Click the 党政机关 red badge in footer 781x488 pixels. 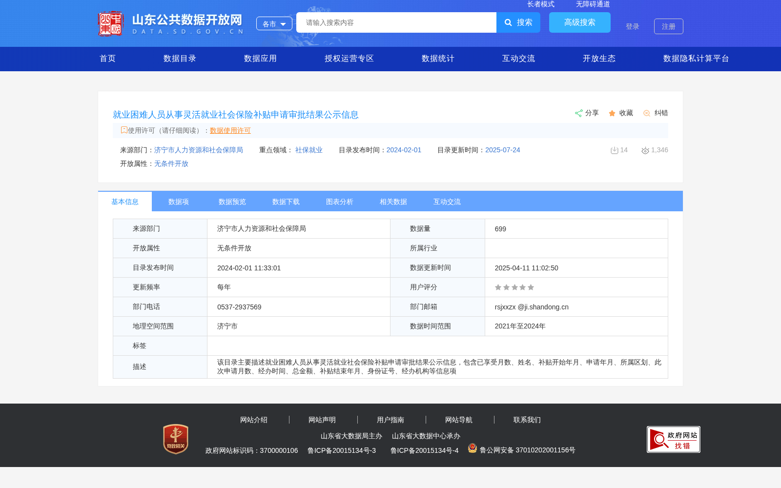[176, 439]
